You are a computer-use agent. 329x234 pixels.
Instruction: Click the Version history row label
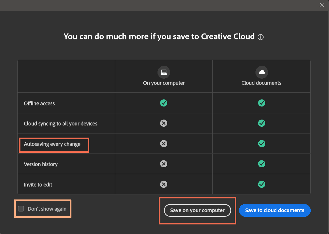pos(41,164)
